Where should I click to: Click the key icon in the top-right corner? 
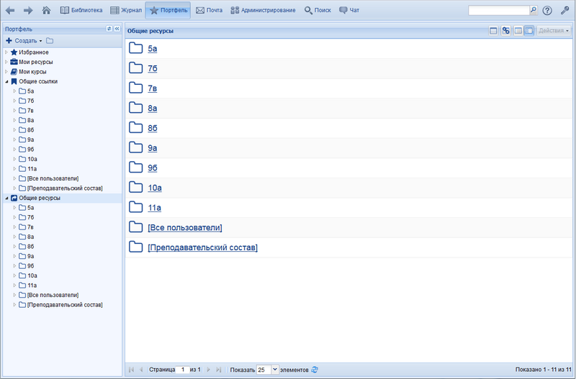pyautogui.click(x=564, y=11)
